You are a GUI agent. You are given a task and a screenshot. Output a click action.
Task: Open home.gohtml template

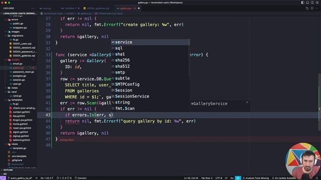20,124
